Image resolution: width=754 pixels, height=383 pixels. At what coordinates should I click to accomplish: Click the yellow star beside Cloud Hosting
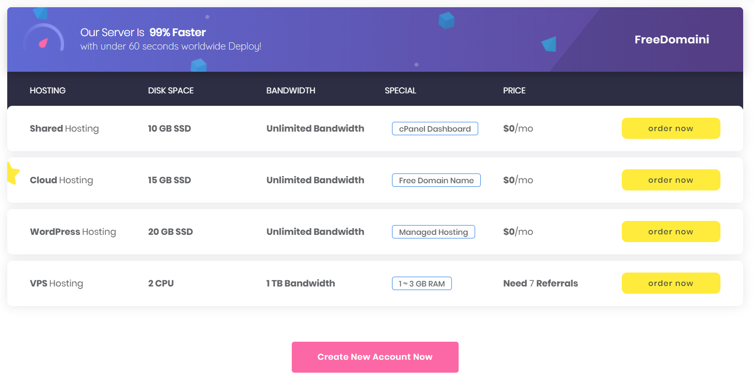12,173
